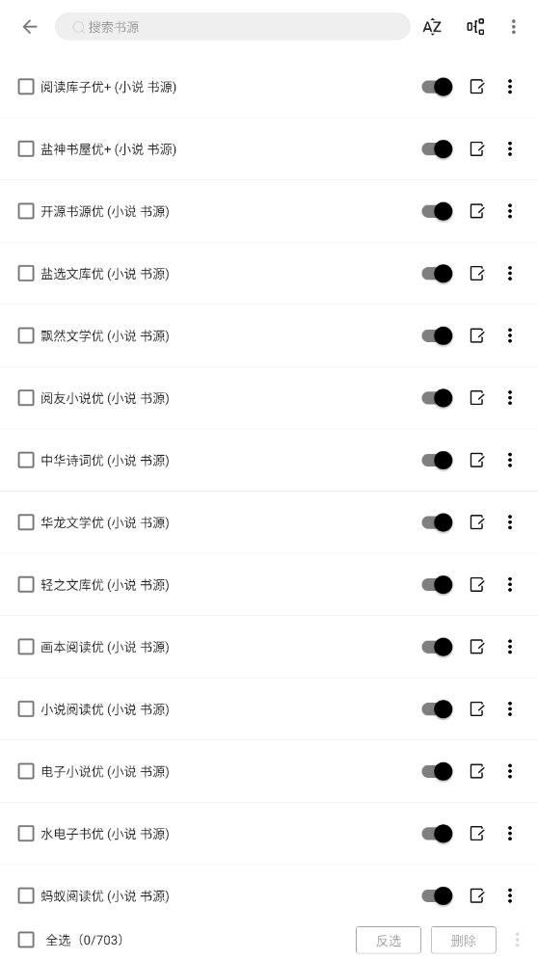Edit the 开源书源优 source entry

[476, 211]
